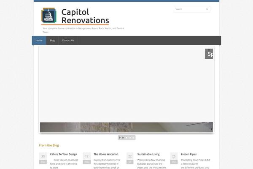Open the Frozen Pipes post
Viewport: 253px width, 169px height.
pyautogui.click(x=189, y=154)
